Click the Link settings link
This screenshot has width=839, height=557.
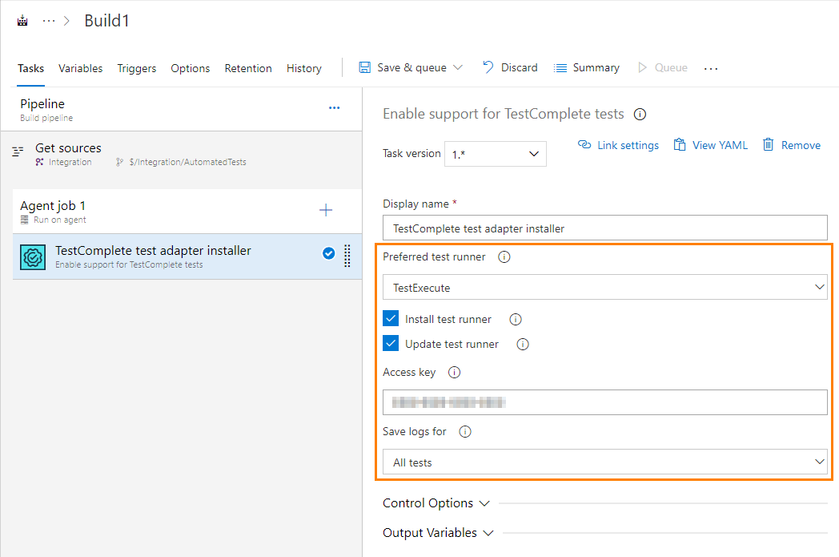click(619, 145)
